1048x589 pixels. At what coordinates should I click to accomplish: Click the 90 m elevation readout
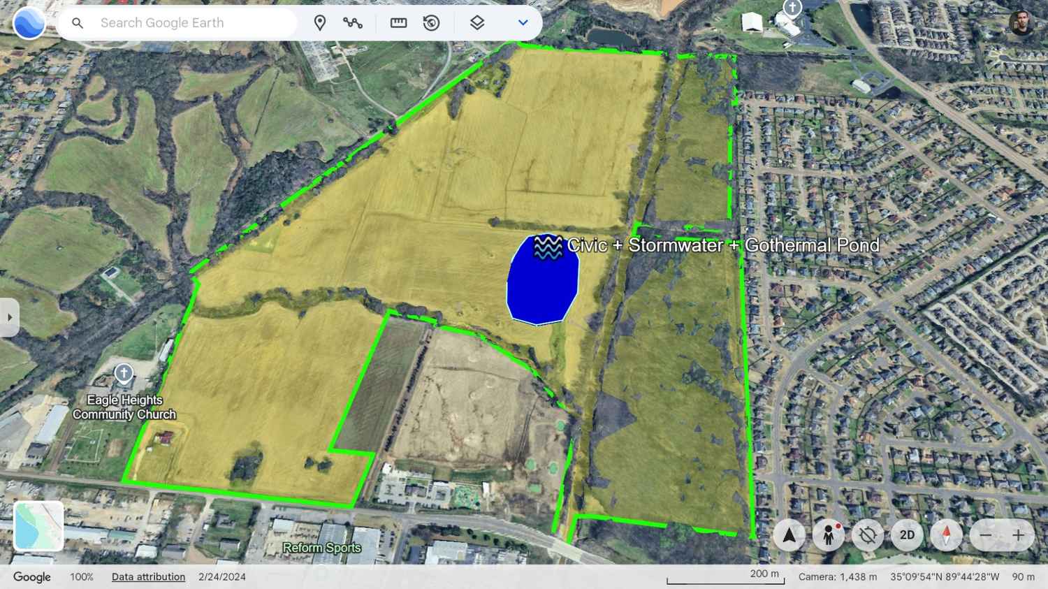pyautogui.click(x=1023, y=577)
